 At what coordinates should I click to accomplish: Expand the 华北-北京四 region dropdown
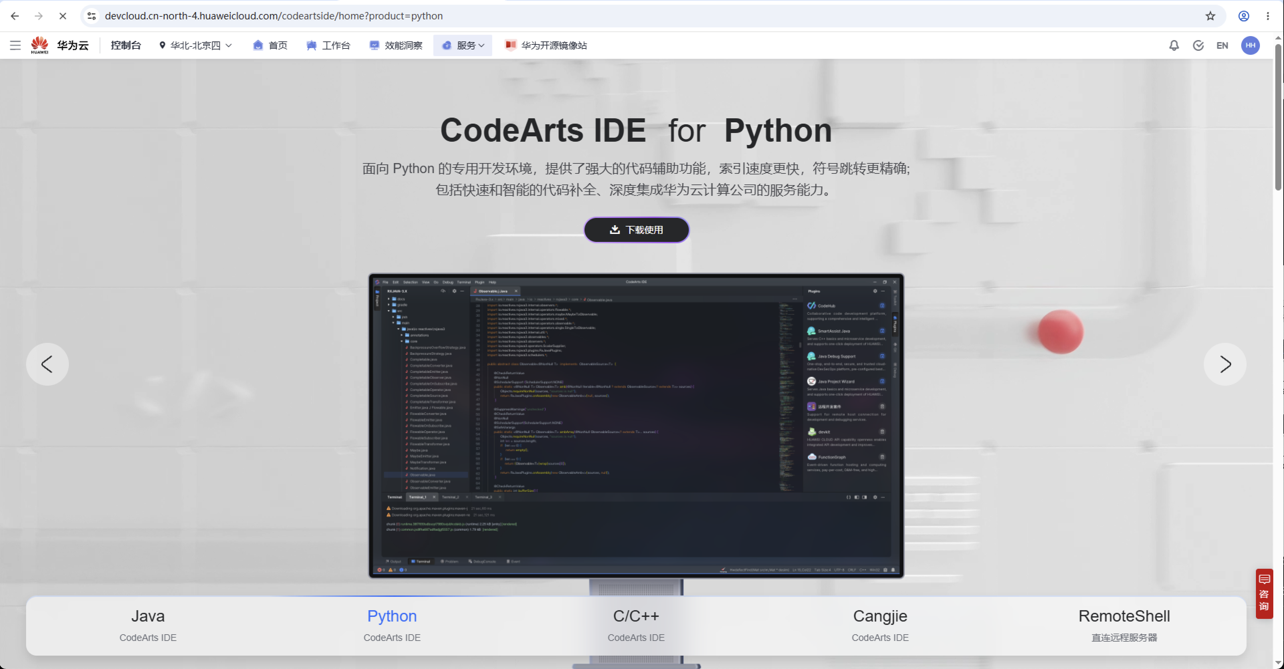coord(196,45)
